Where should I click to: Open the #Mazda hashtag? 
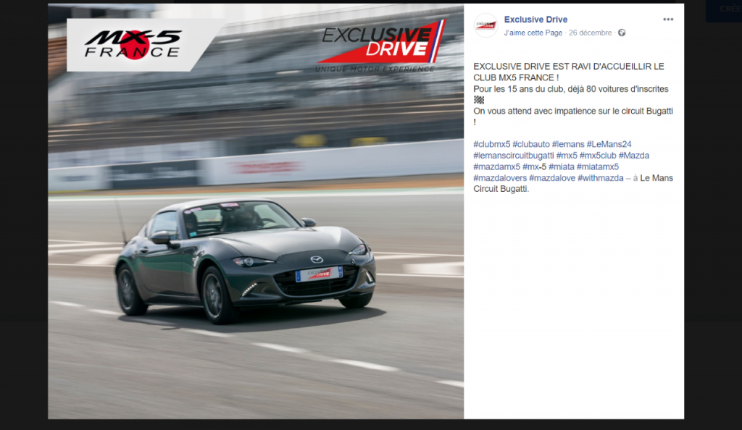[x=634, y=156]
